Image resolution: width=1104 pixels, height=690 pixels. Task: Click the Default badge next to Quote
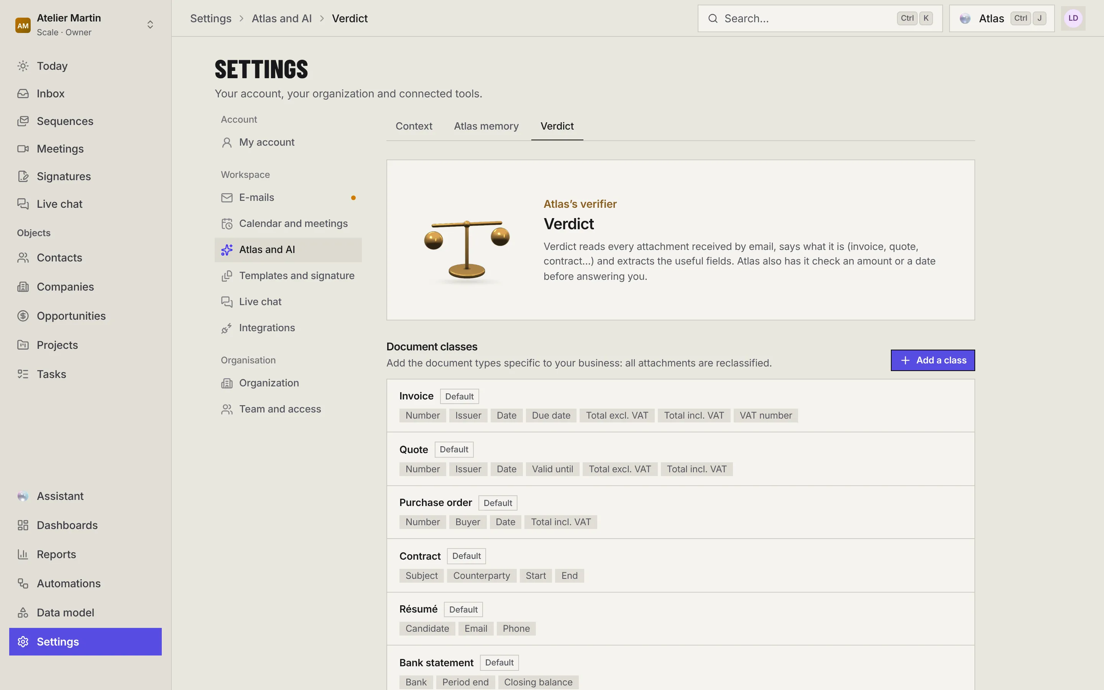pyautogui.click(x=454, y=450)
